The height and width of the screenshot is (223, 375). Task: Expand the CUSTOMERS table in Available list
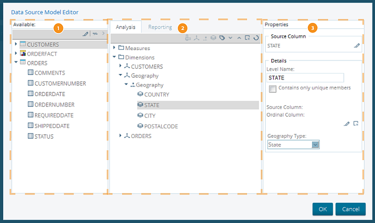(16, 44)
